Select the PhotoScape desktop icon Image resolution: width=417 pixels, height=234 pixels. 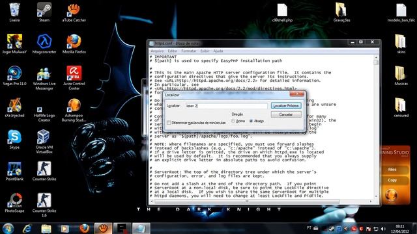coord(14,203)
